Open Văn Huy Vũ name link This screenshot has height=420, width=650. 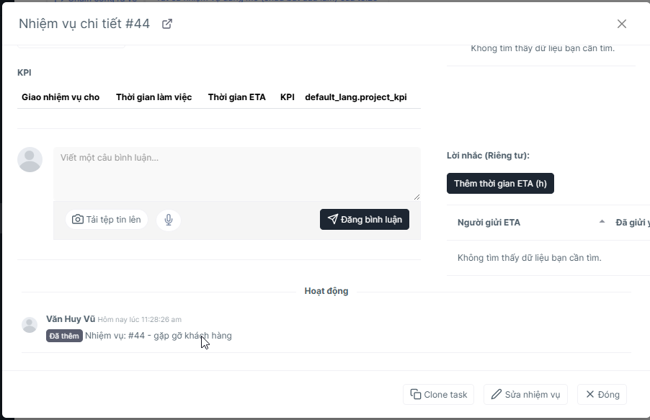(x=71, y=319)
